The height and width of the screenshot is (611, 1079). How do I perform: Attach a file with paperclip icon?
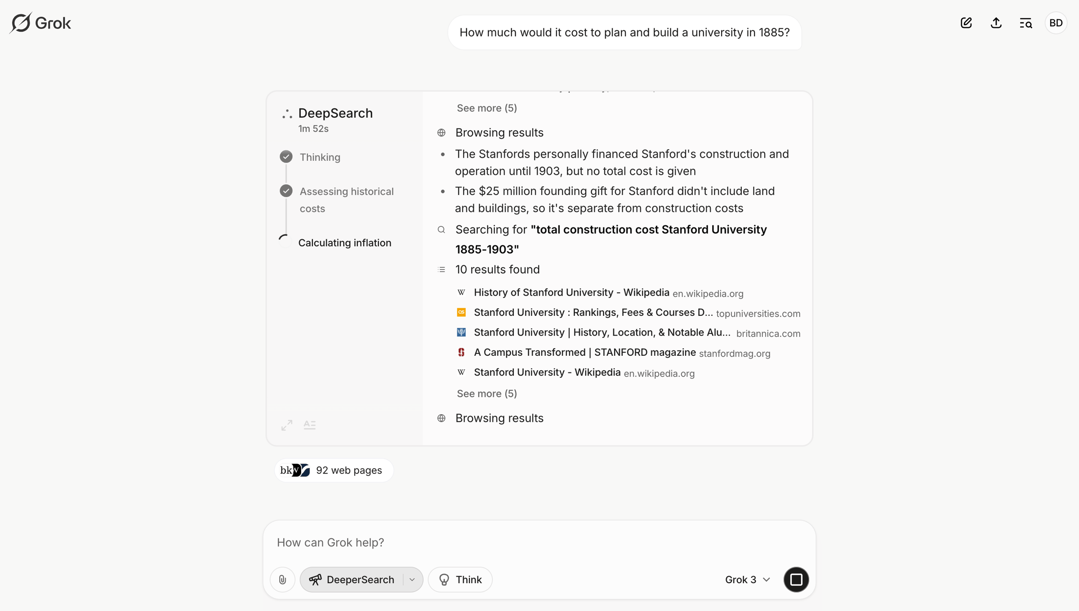pyautogui.click(x=282, y=580)
